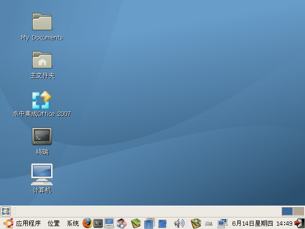Click the date 6月14日星期四 in the panel
Viewport: 305px width, 229px height.
252,223
